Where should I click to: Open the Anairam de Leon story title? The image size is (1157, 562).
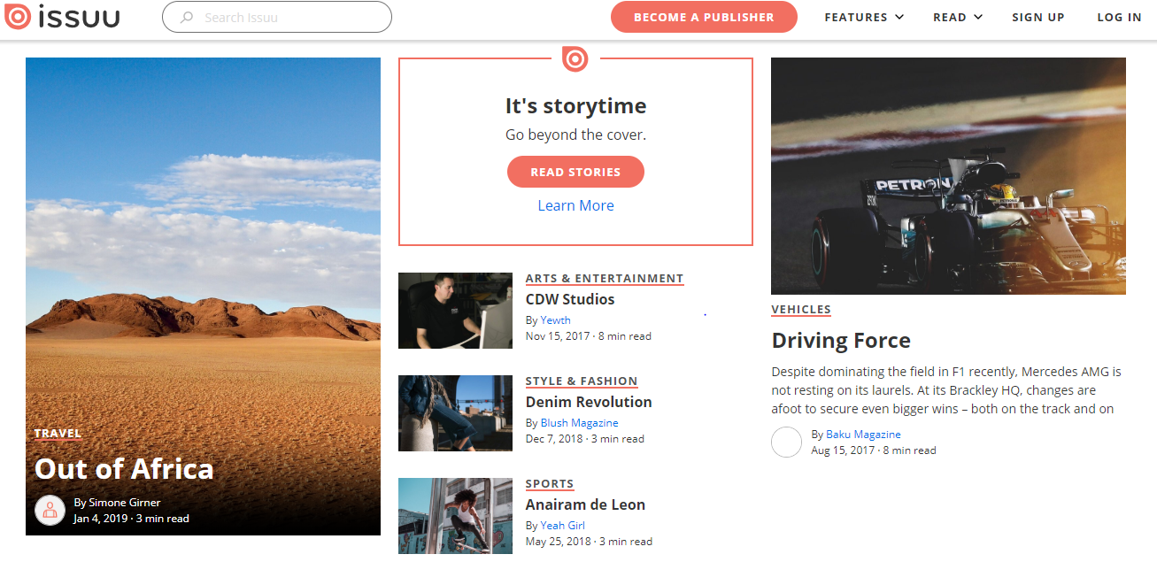[x=585, y=504]
